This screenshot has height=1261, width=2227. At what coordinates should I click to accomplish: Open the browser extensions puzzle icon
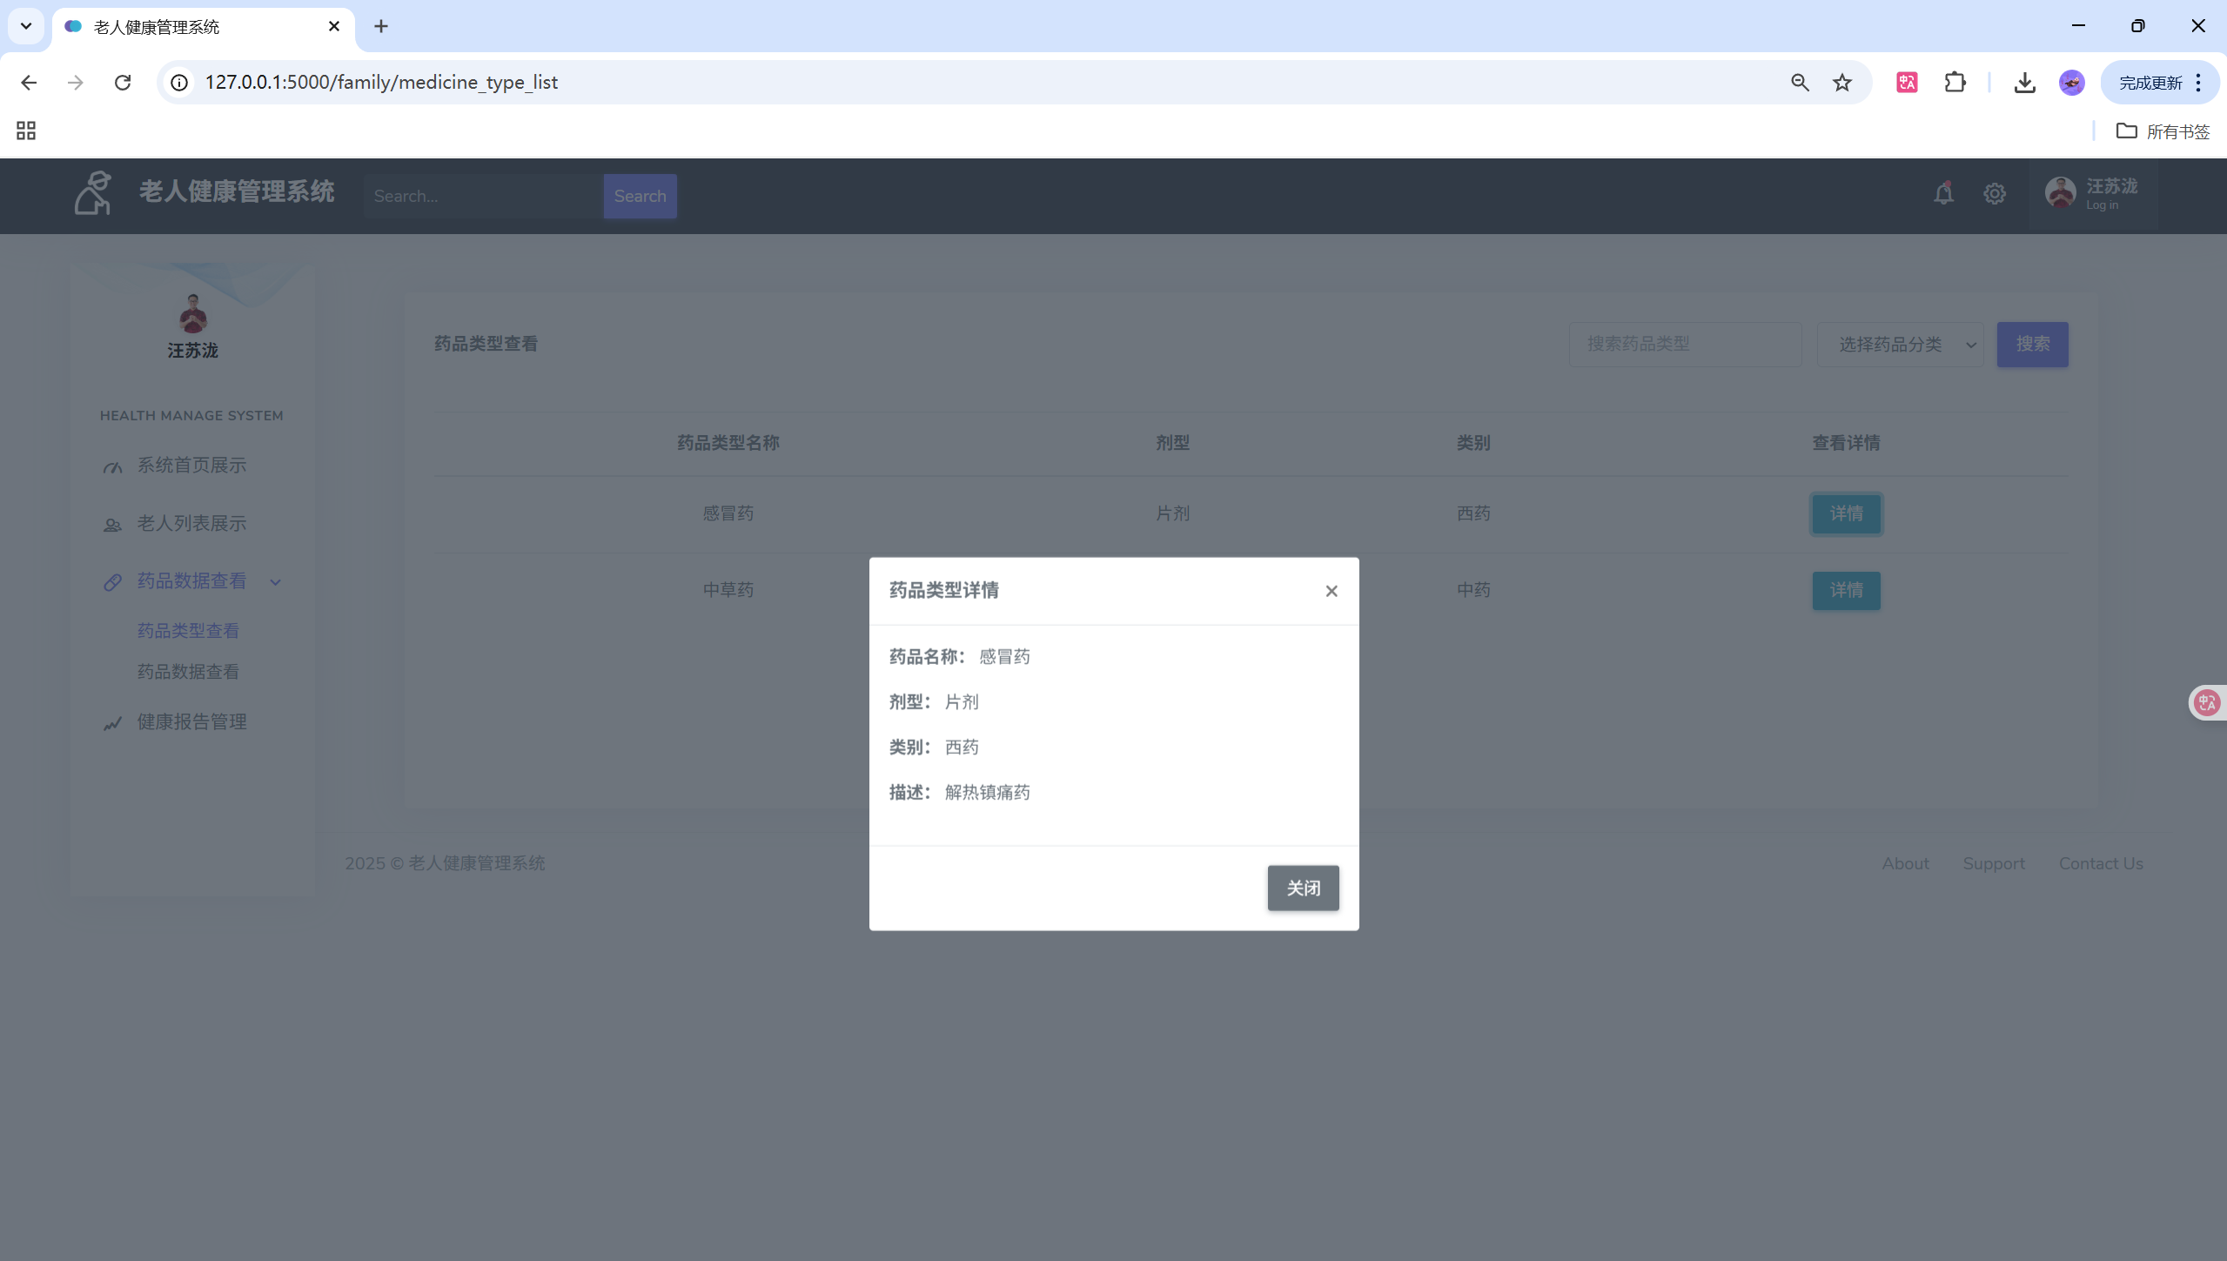[x=1955, y=83]
